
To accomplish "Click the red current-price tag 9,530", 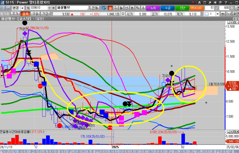I will pos(232,86).
